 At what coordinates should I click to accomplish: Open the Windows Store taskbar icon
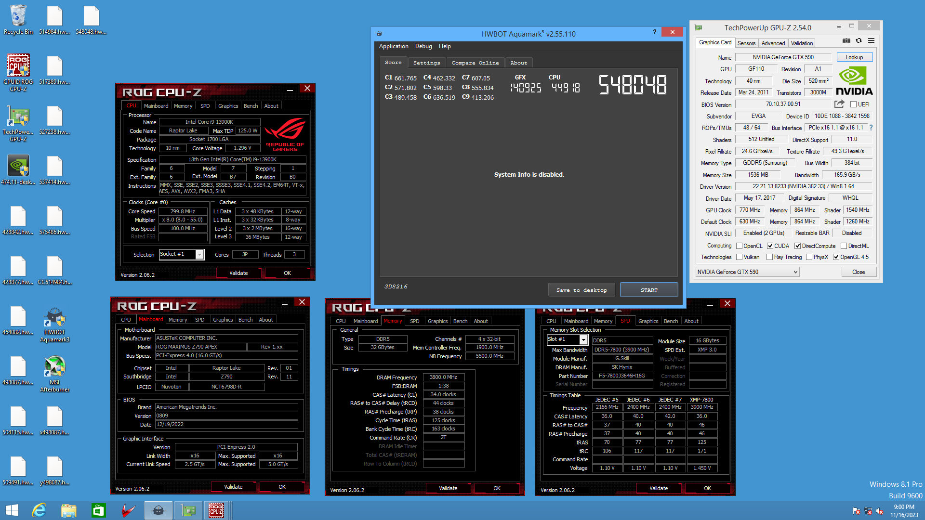point(98,510)
